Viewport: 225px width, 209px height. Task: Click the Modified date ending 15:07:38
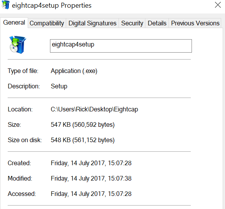point(91,179)
